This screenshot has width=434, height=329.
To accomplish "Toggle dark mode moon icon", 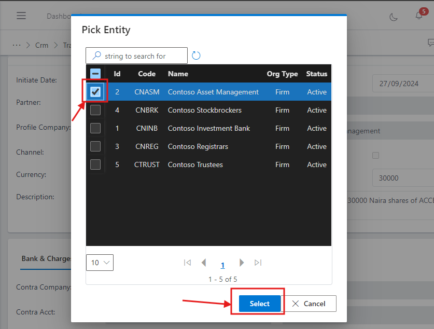I will (x=394, y=16).
